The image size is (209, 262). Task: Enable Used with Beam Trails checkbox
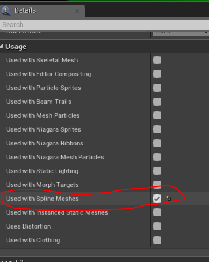click(x=157, y=102)
